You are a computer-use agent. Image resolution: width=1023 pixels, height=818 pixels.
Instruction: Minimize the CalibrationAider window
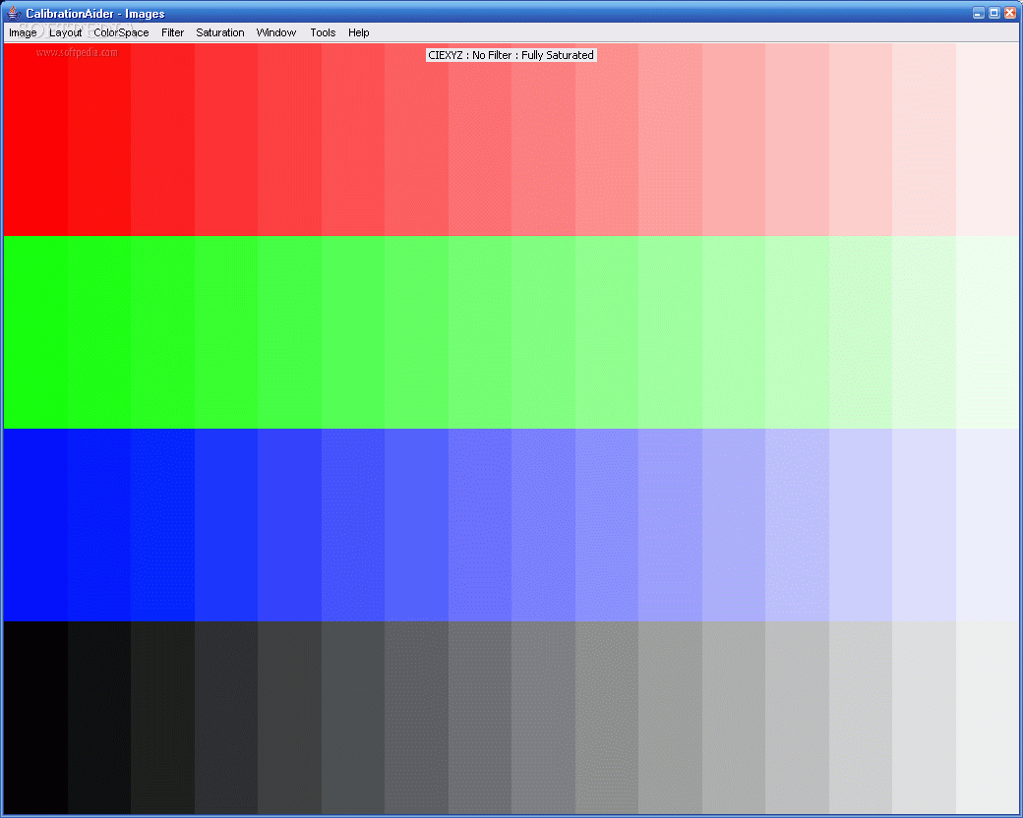(979, 13)
